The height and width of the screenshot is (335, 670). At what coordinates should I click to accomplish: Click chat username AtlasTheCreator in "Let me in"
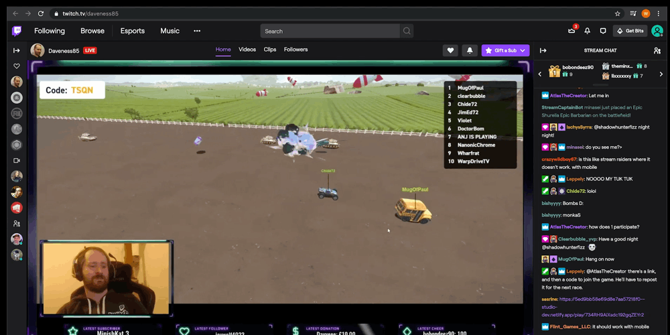tap(568, 96)
